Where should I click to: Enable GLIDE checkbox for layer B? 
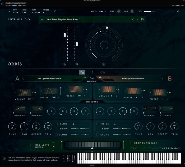click(x=98, y=124)
